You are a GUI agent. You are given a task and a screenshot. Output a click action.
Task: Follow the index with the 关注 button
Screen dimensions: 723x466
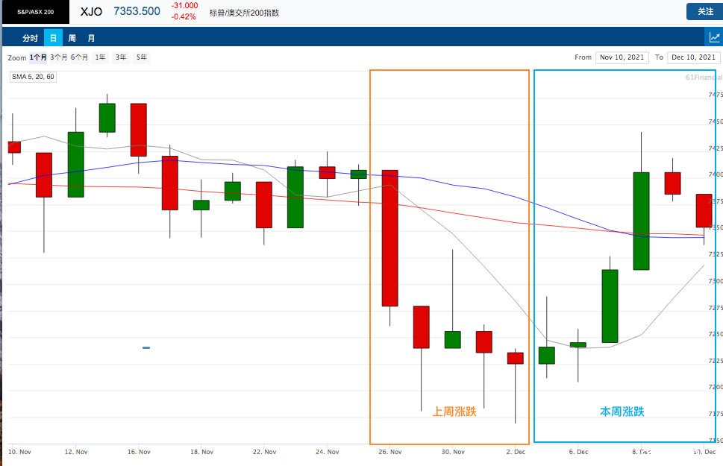(x=704, y=11)
